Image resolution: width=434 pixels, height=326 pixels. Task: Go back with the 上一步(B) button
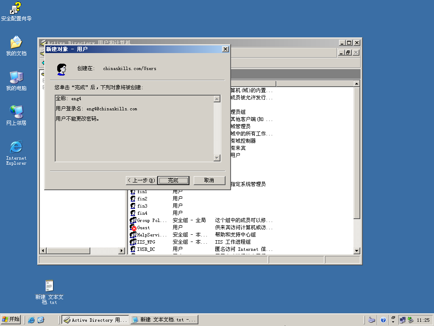click(x=141, y=180)
